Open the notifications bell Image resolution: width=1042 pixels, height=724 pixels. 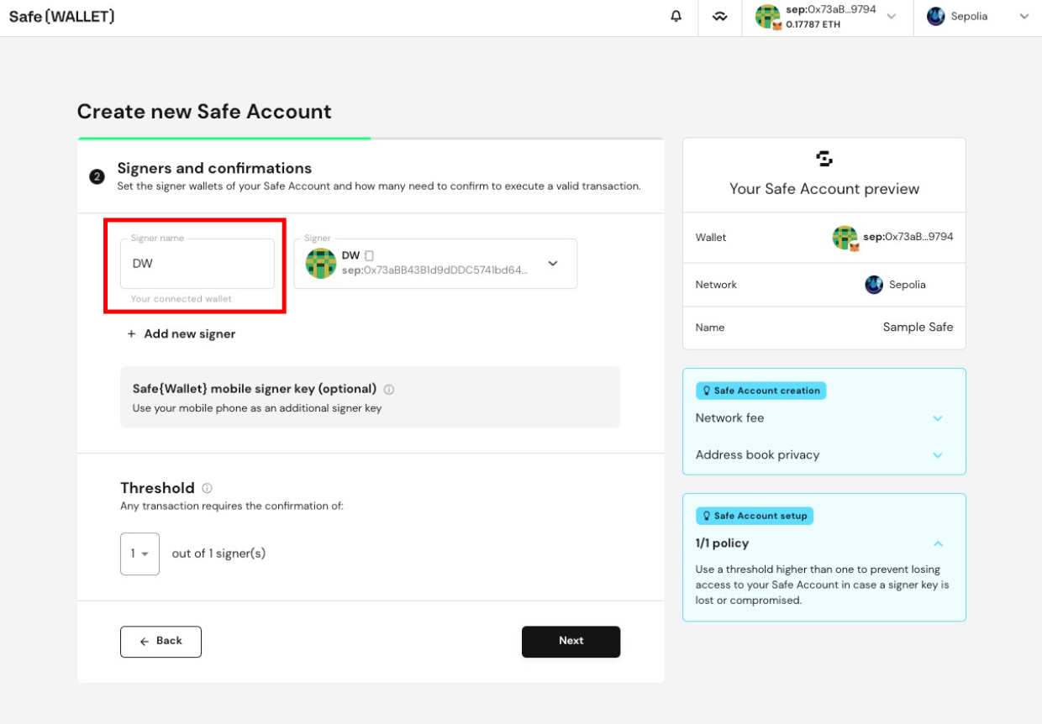(676, 16)
